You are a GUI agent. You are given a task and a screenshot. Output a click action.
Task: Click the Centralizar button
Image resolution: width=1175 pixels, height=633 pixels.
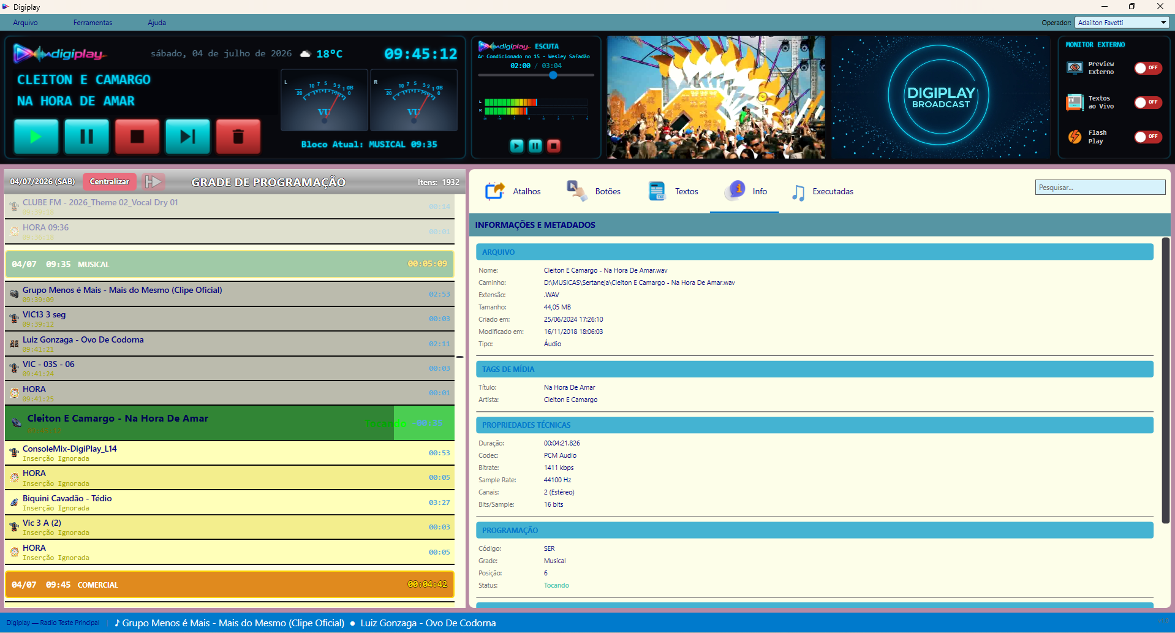[110, 182]
